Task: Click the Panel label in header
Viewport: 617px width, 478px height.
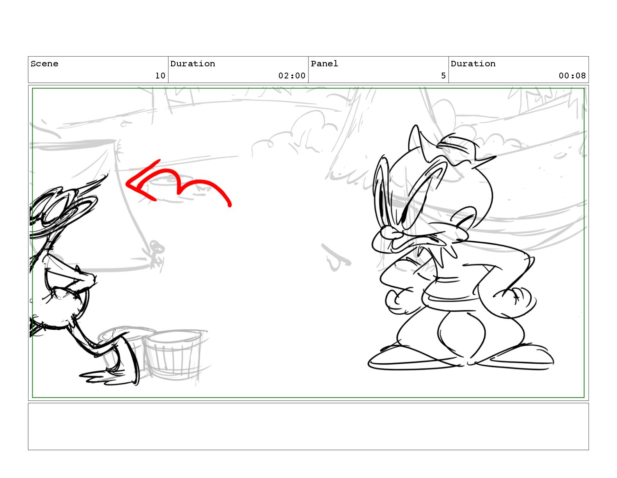Action: tap(324, 64)
